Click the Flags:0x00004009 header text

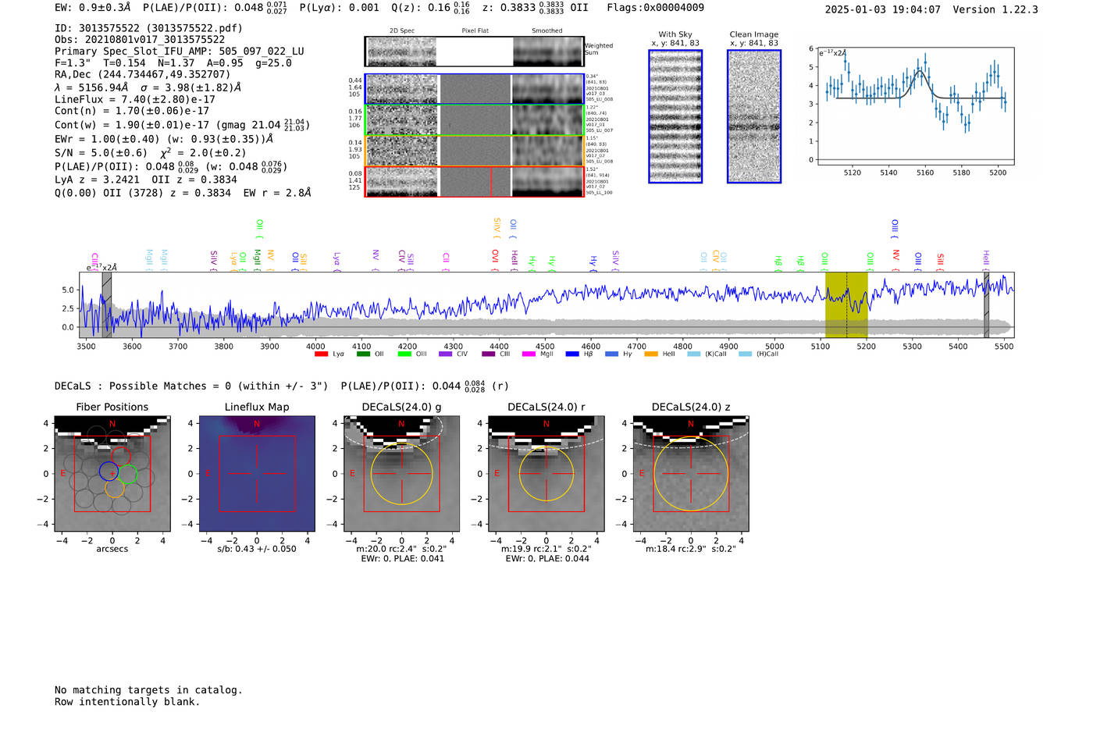pyautogui.click(x=655, y=8)
